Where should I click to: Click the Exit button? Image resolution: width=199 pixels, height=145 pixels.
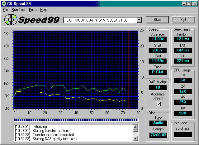tap(183, 20)
